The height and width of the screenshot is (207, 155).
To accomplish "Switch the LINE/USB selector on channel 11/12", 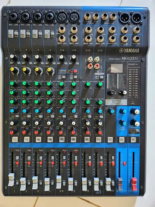I will pyautogui.click(x=102, y=77).
